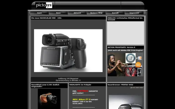Image resolution: width=175 pixels, height=109 pixels.
Task: Click 'HIGHLIGHTS im Frühjahr' heading
Action: click(x=80, y=85)
